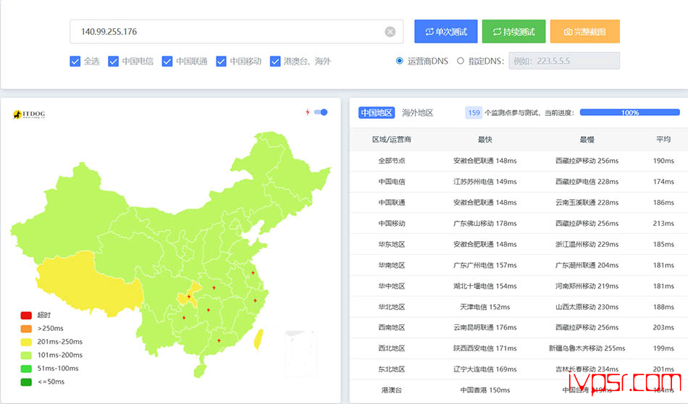Select the 华中地区 row label
Screen dimensions: 688x404
click(391, 285)
